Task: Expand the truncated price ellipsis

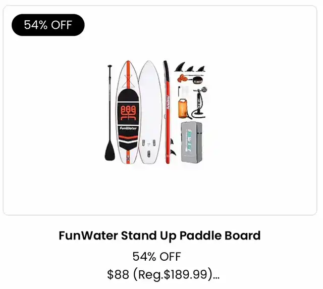Action: click(216, 277)
